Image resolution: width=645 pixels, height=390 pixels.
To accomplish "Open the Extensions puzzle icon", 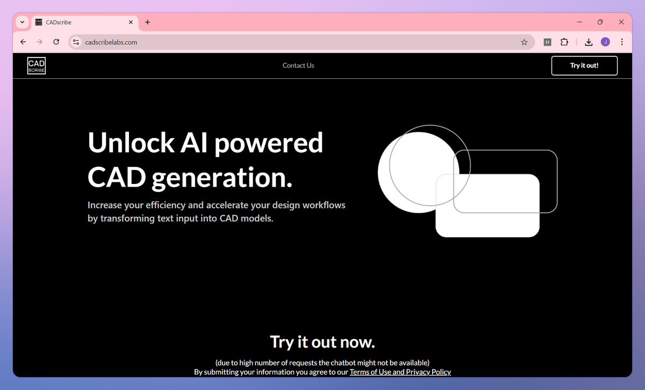I will 564,42.
